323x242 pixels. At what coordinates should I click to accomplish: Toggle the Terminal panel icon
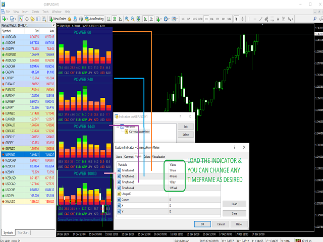pyautogui.click(x=38, y=19)
